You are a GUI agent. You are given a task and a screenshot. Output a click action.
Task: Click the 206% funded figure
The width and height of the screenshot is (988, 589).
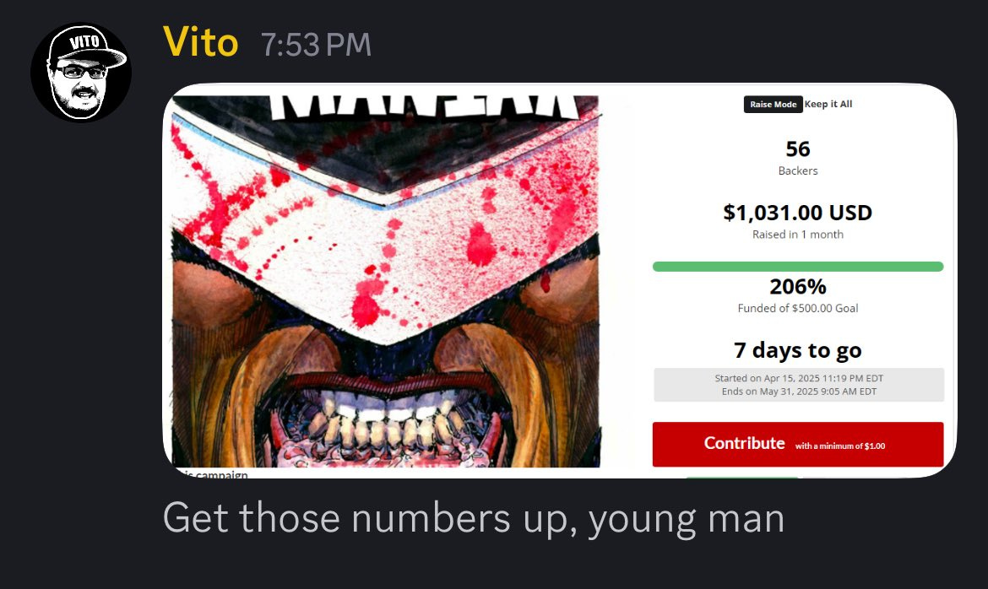[x=798, y=287]
